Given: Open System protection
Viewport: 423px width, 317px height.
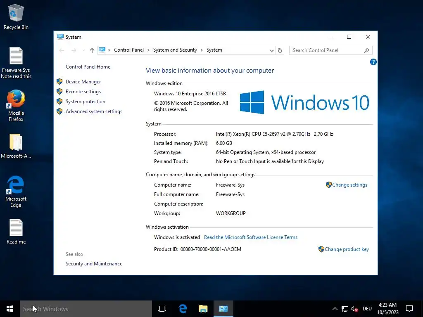Looking at the screenshot, I should (85, 102).
